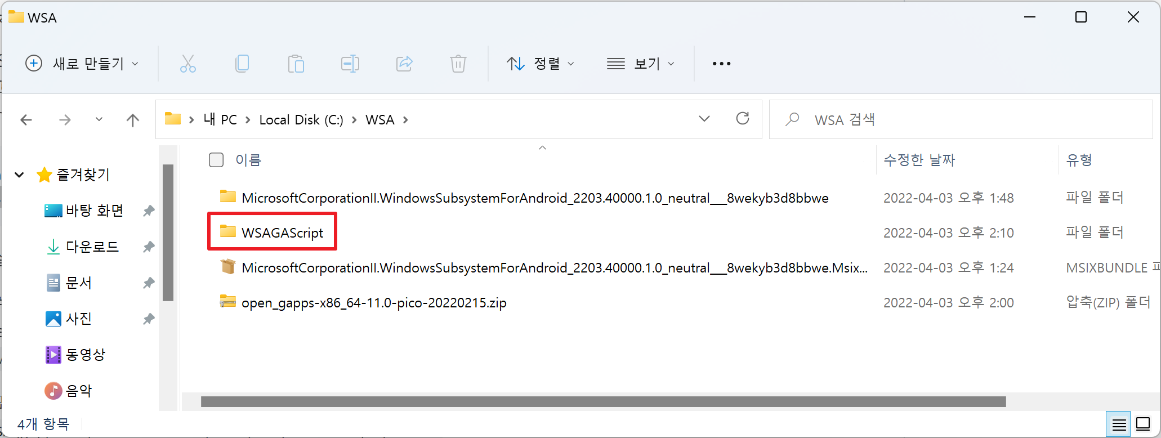Go back with the left arrow
This screenshot has width=1161, height=438.
[x=26, y=119]
